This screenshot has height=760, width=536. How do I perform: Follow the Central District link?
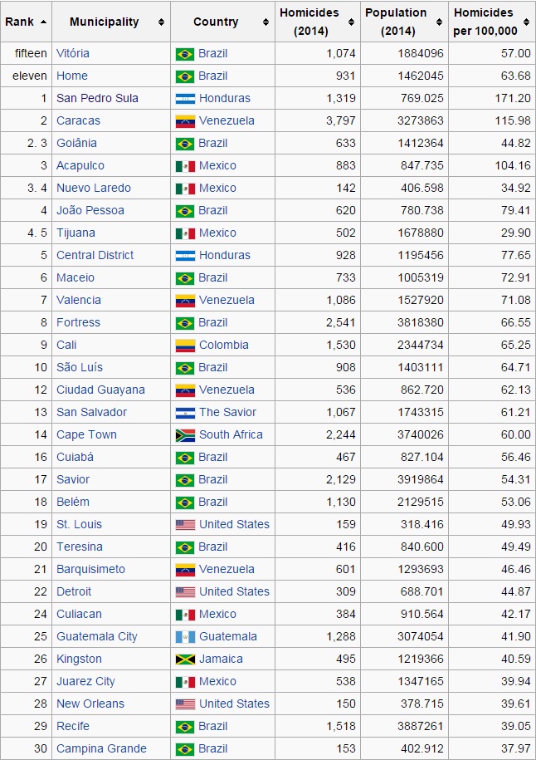[x=95, y=255]
